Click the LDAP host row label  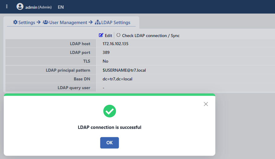(x=80, y=44)
